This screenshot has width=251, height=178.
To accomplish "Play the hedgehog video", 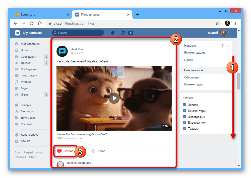I will coord(114,98).
